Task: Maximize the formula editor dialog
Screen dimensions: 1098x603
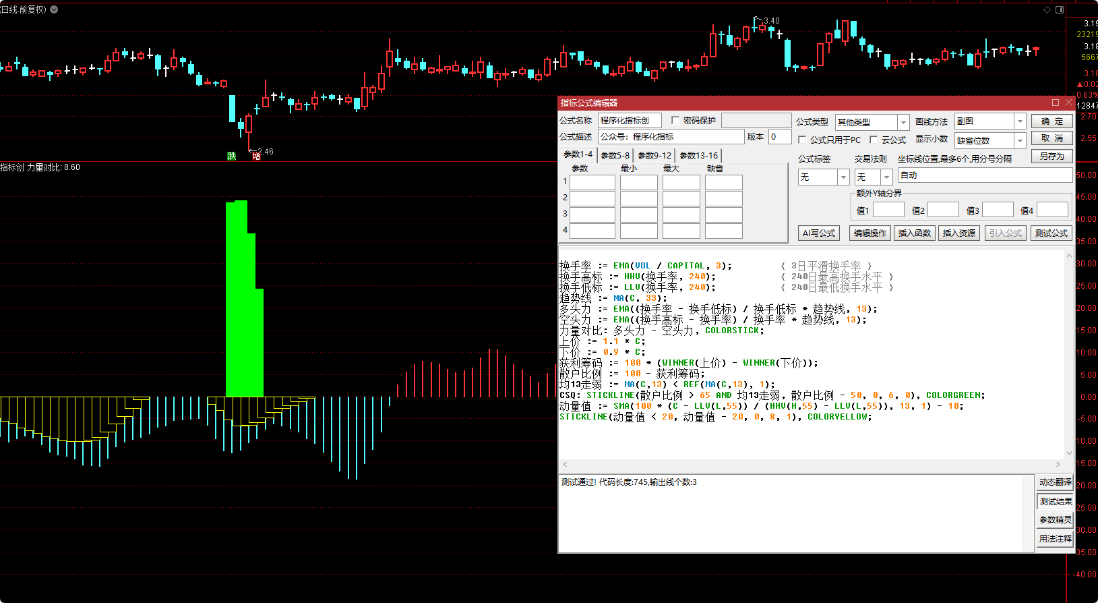Action: pyautogui.click(x=1056, y=103)
